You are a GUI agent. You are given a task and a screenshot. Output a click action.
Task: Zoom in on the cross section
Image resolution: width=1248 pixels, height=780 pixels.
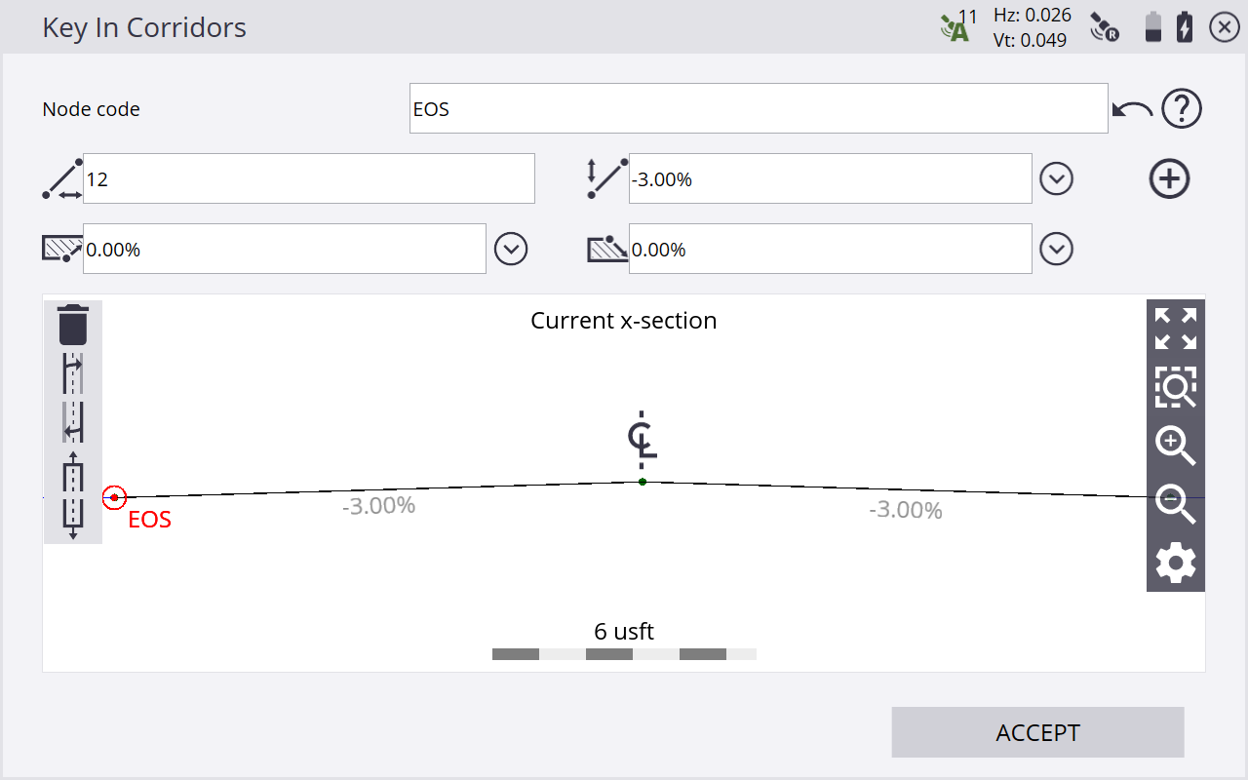tap(1175, 446)
